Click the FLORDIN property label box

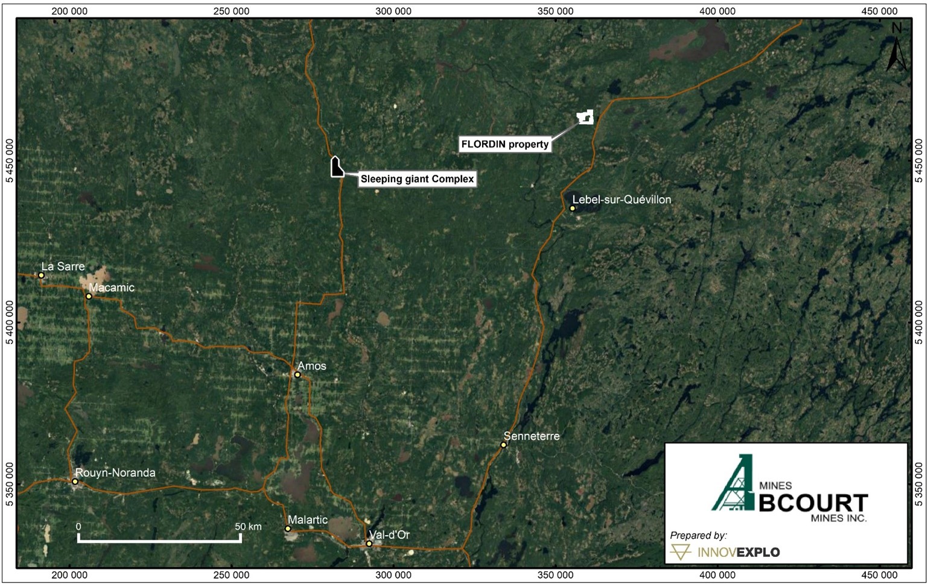point(505,145)
